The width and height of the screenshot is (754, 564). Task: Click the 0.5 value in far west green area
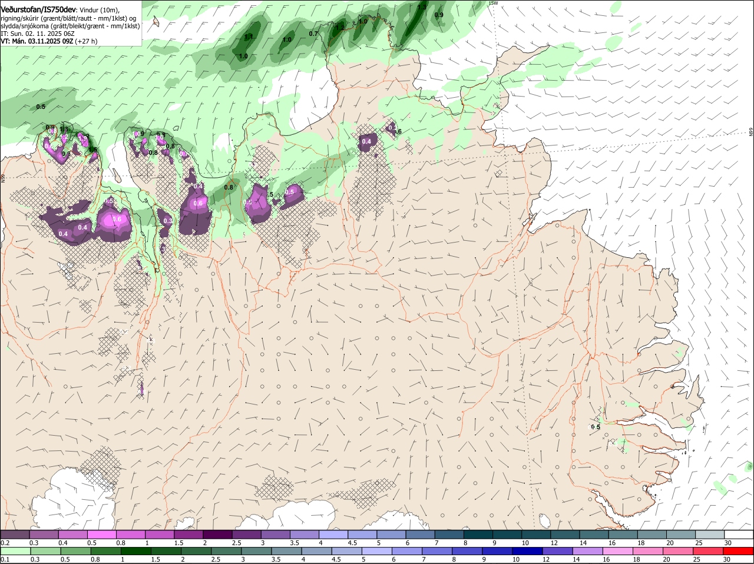41,107
